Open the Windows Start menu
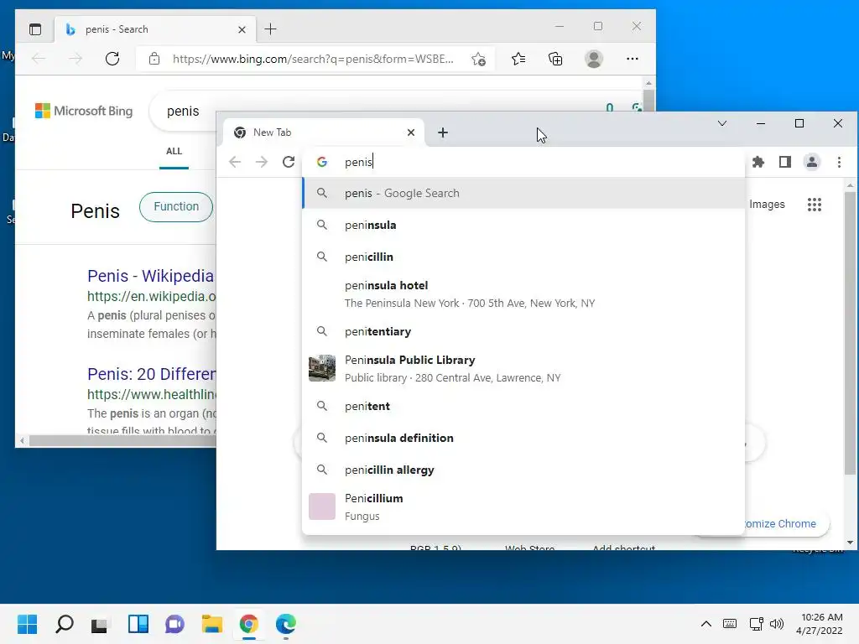Image resolution: width=859 pixels, height=644 pixels. 28,624
